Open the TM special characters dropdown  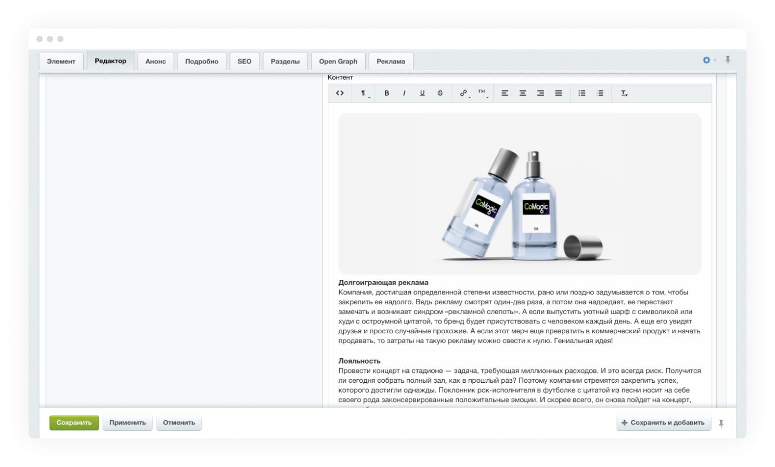click(483, 93)
